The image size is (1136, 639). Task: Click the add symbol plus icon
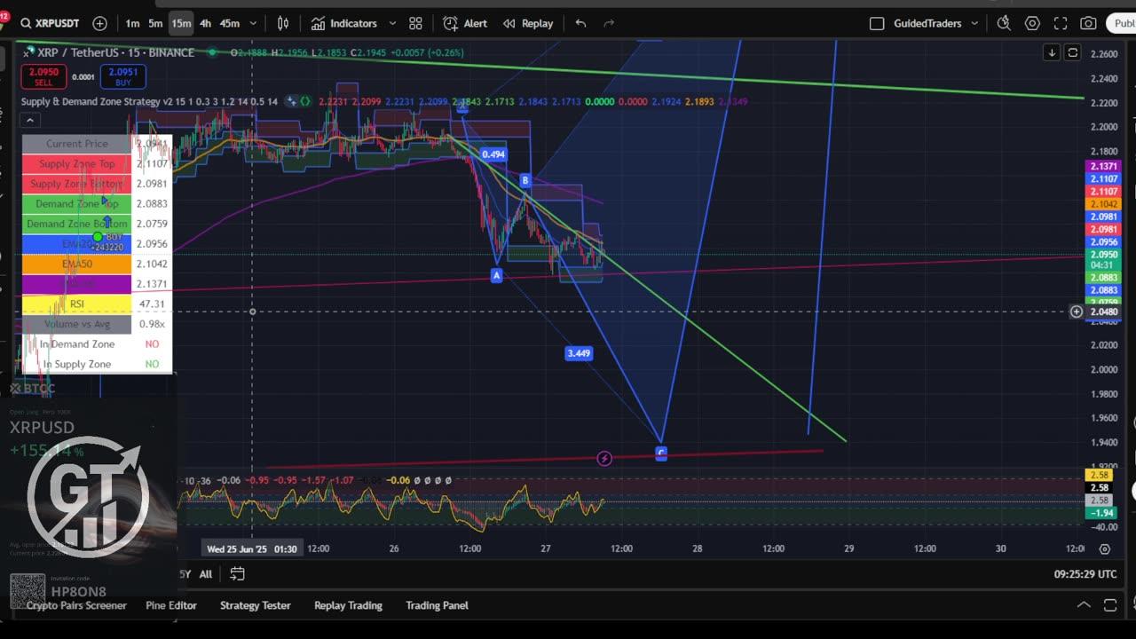coord(99,23)
